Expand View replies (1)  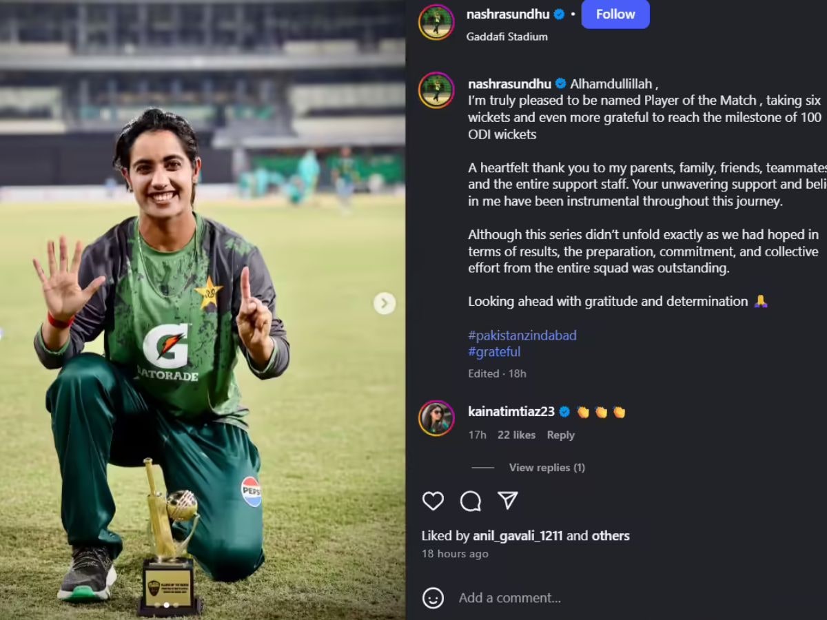pyautogui.click(x=547, y=467)
